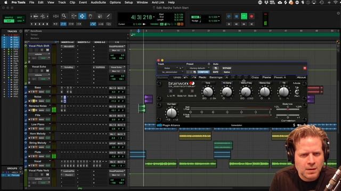
Task: Open the Grid mode selector arrow
Action: tap(23, 21)
